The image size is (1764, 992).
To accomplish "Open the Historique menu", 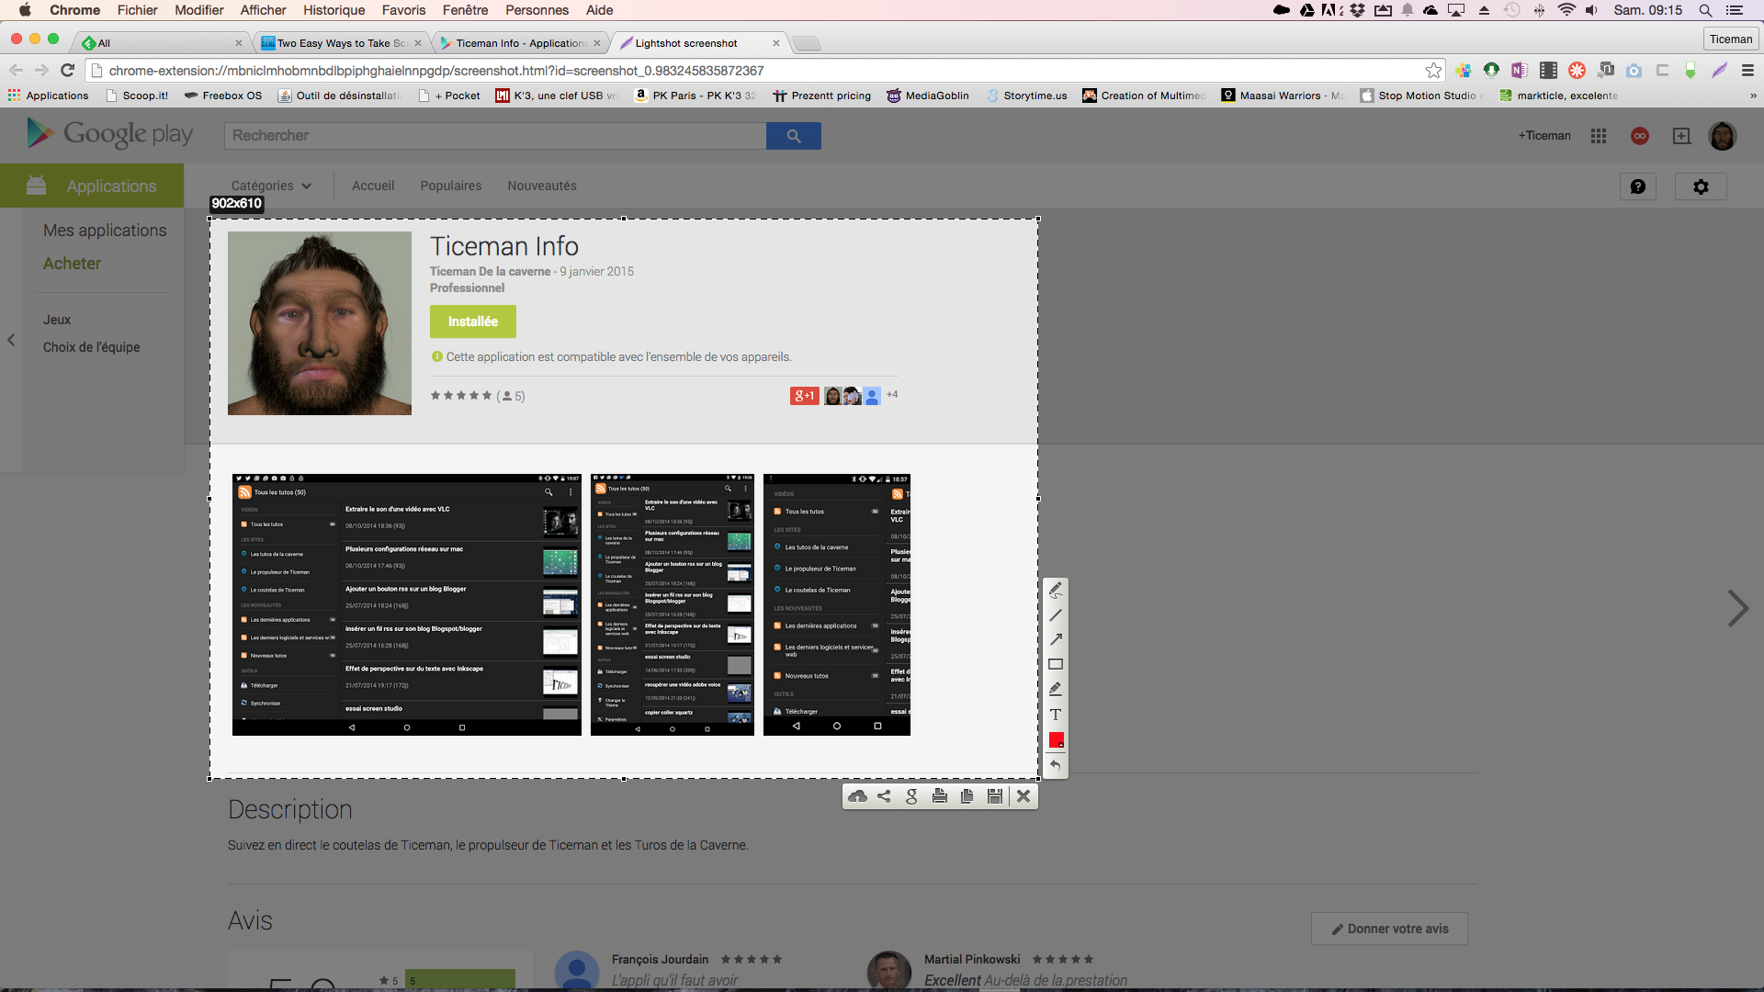I will pyautogui.click(x=334, y=10).
